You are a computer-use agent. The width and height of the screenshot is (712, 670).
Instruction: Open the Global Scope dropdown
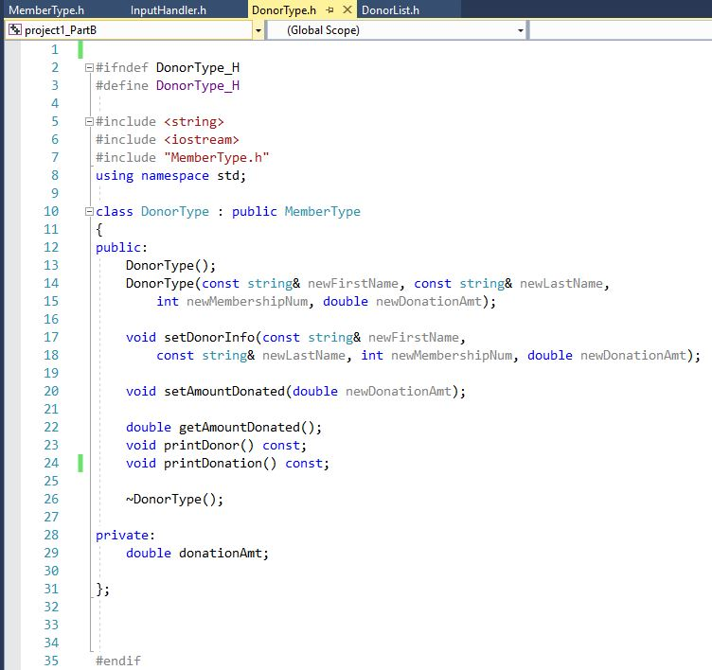click(521, 30)
